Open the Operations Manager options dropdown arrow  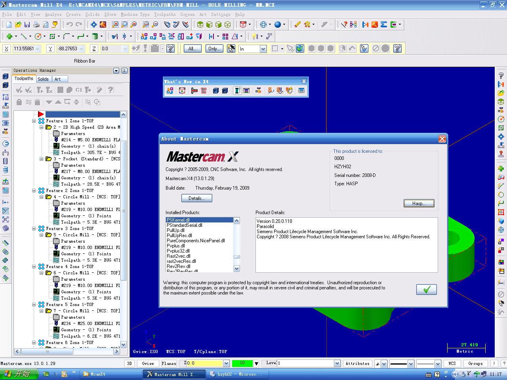point(116,70)
